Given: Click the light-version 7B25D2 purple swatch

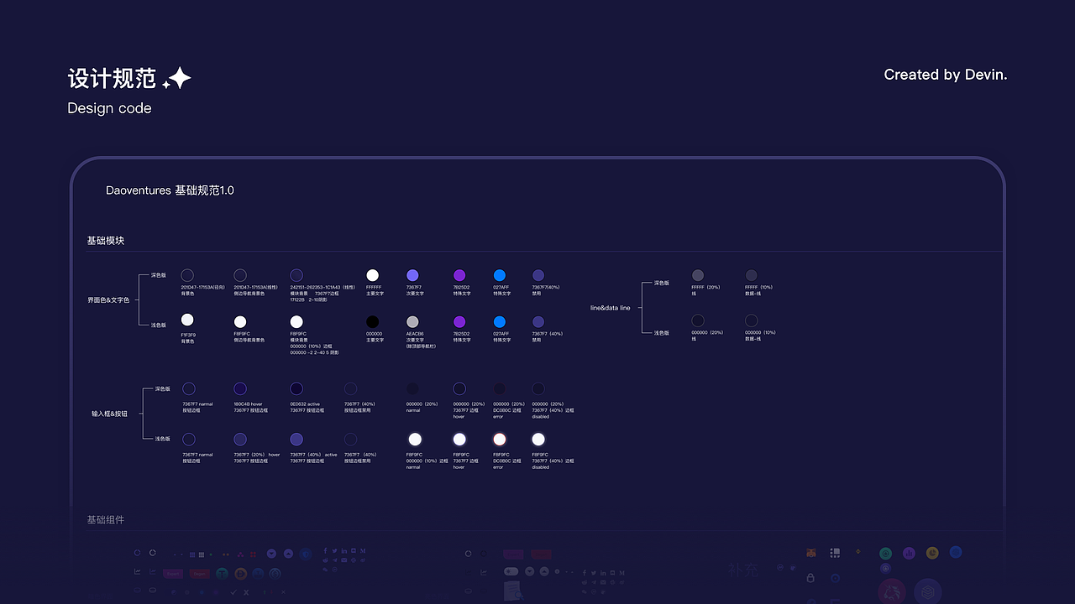Looking at the screenshot, I should tap(459, 321).
